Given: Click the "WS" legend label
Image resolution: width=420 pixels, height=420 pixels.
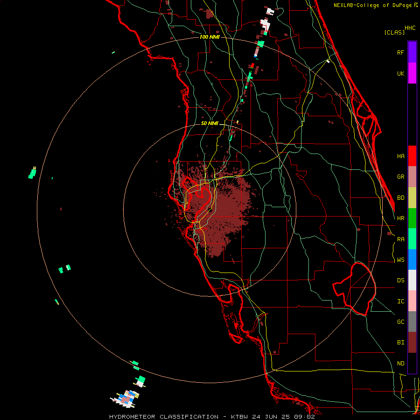Looking at the screenshot, I should (400, 260).
